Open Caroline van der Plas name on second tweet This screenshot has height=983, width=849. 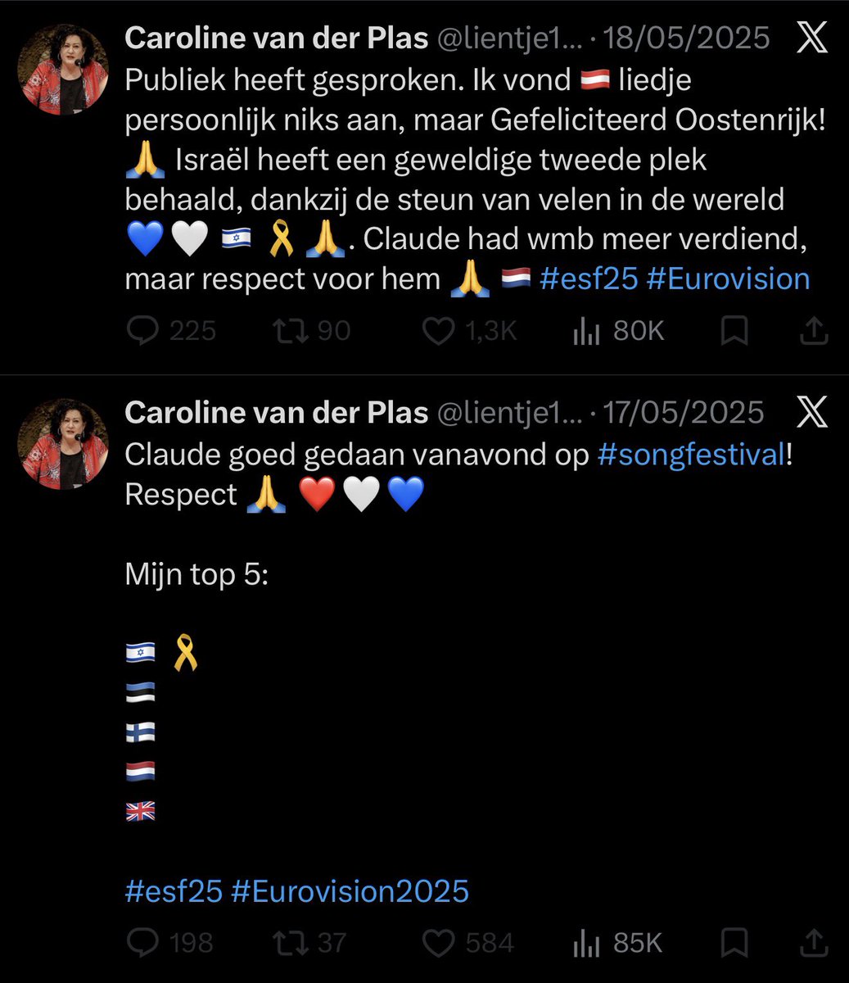point(277,413)
